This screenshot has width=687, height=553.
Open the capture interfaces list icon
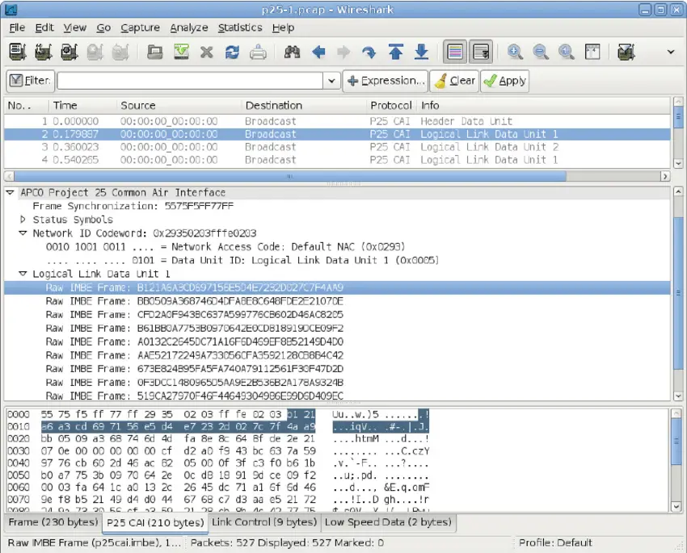pyautogui.click(x=17, y=52)
